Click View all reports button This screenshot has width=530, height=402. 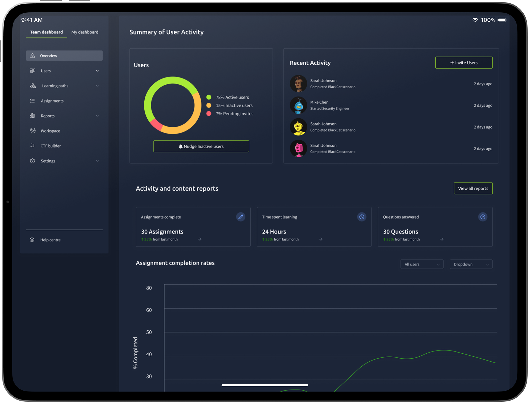(x=473, y=188)
